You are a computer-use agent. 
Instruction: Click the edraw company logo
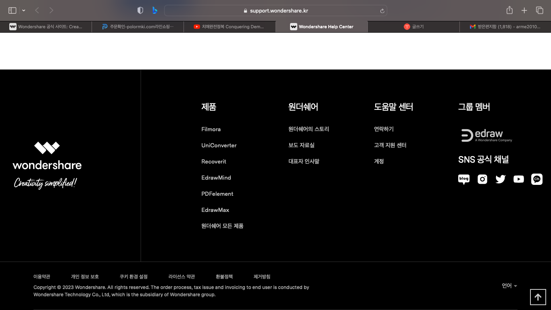(x=487, y=136)
